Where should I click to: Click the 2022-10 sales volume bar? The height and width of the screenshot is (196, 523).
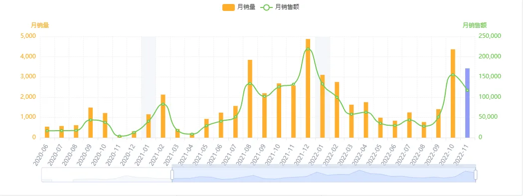453,93
